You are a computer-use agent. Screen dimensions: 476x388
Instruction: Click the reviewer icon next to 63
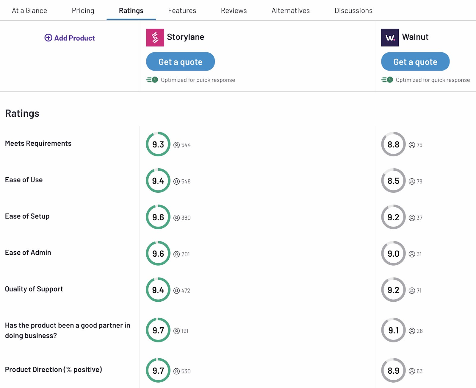pos(412,371)
